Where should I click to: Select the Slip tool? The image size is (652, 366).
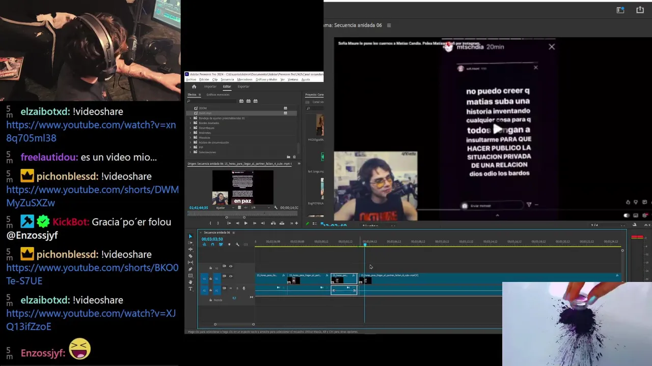click(x=191, y=262)
